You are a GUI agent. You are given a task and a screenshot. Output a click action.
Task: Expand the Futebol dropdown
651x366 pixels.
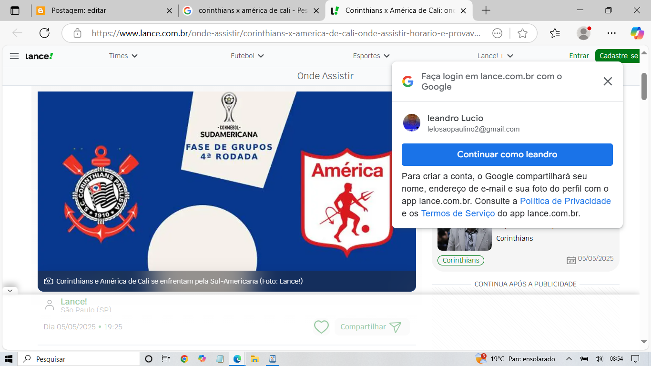click(x=247, y=56)
